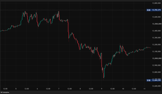Screen dimensions: 162x94
Task: Click the 12:00 label between dates 8 and 9
Action: pos(91,89)
